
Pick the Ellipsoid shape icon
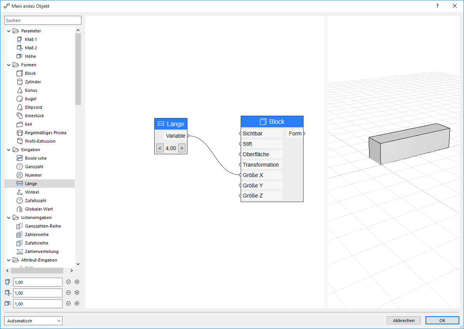20,107
